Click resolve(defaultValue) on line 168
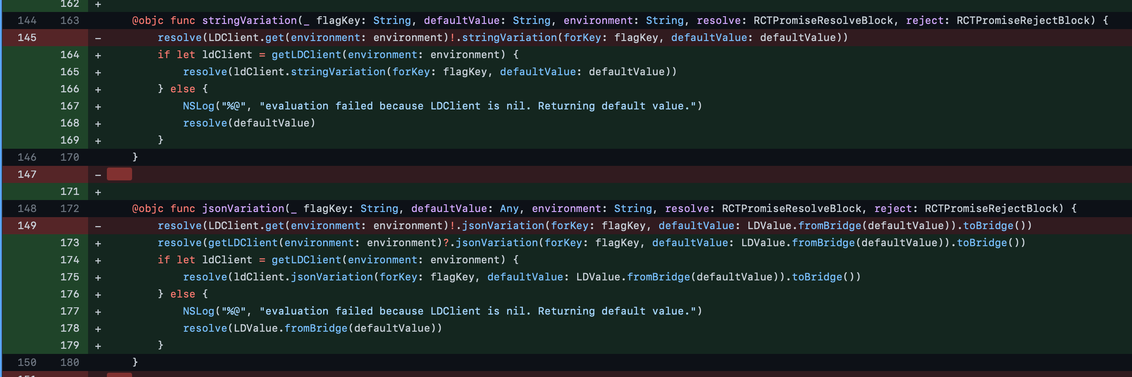The image size is (1132, 377). pyautogui.click(x=249, y=124)
